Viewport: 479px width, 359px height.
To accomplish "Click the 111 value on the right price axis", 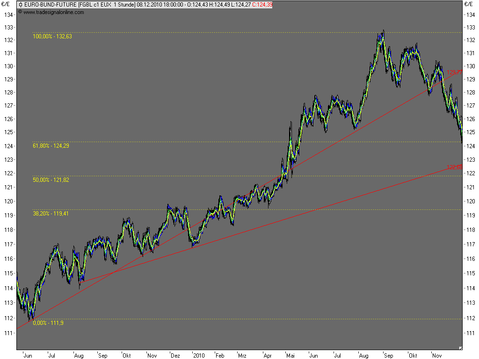I will [471, 333].
